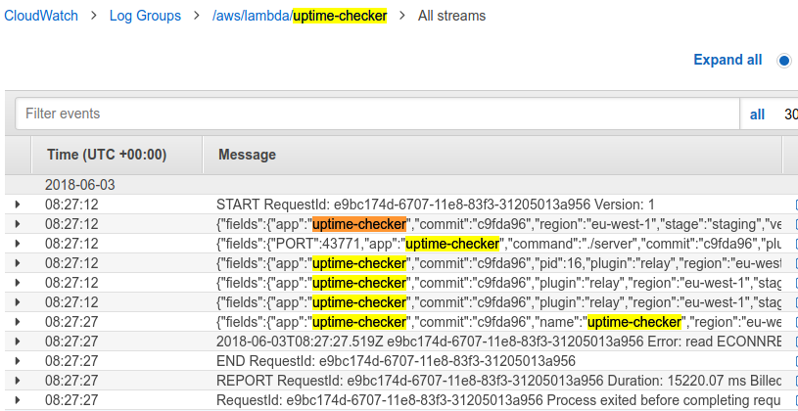
Task: Open the /aws/lambda/uptime-checker log group link
Action: point(300,16)
